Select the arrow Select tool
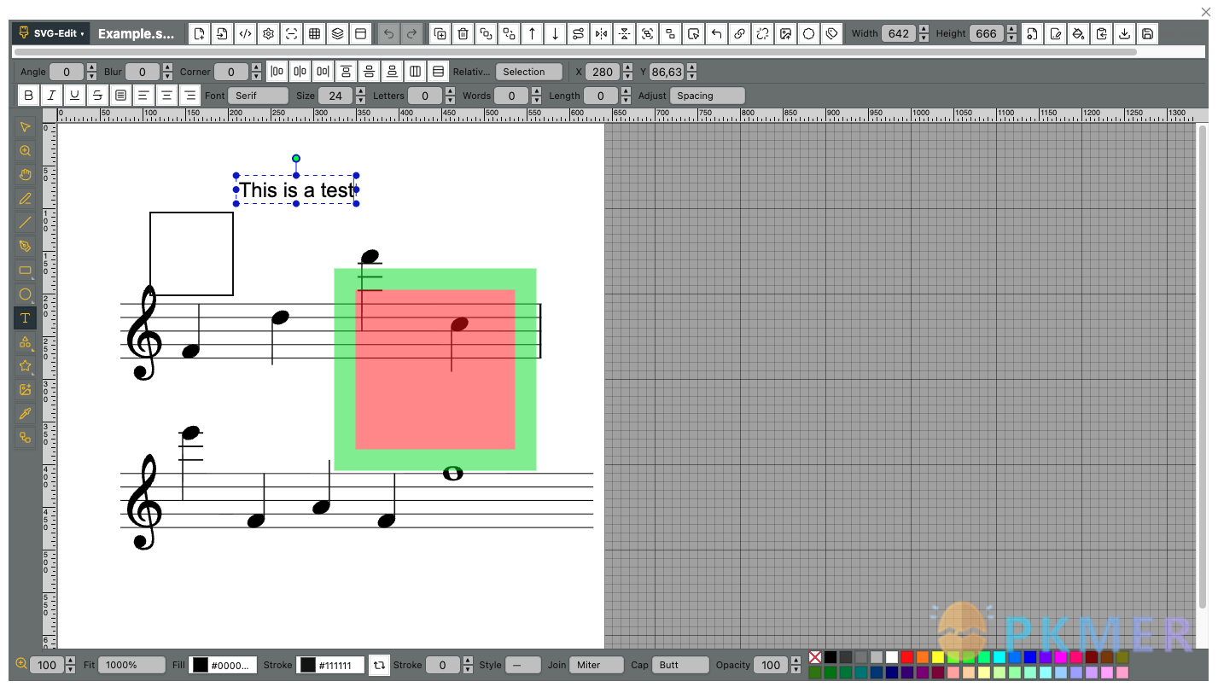 [x=25, y=127]
